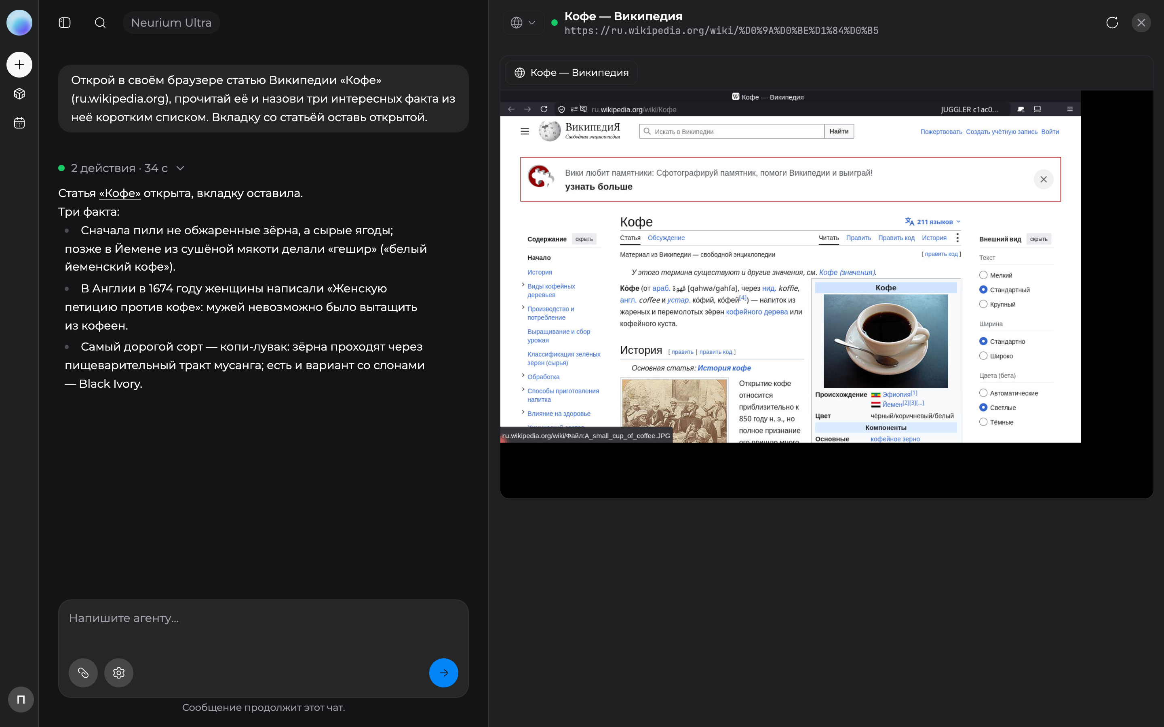Select Широко width option
This screenshot has height=727, width=1164.
coord(983,356)
